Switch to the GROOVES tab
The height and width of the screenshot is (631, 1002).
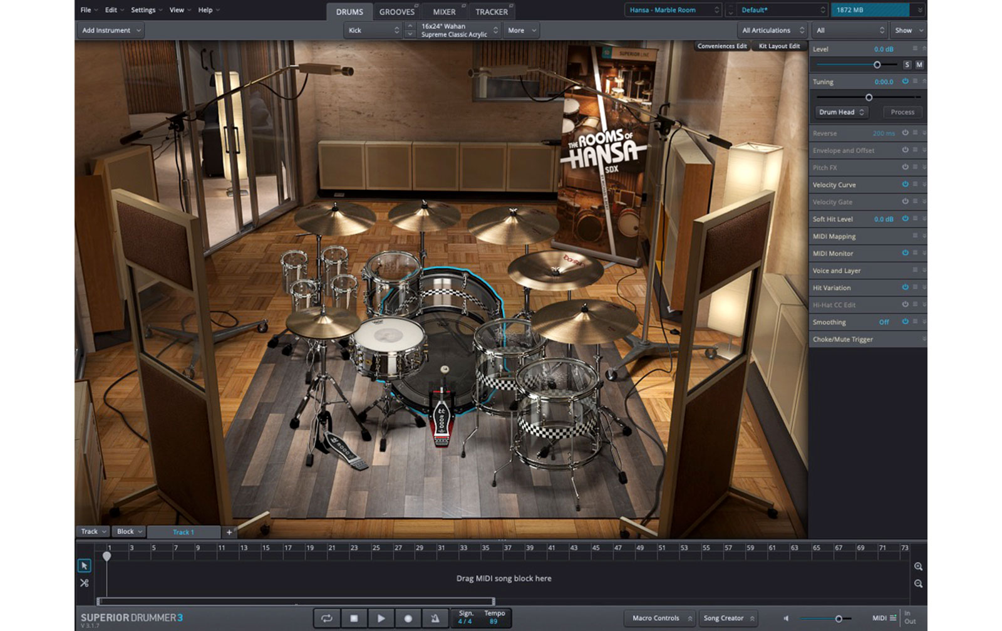pyautogui.click(x=397, y=11)
